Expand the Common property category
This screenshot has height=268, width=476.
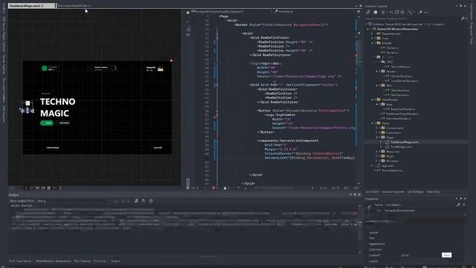click(375, 249)
